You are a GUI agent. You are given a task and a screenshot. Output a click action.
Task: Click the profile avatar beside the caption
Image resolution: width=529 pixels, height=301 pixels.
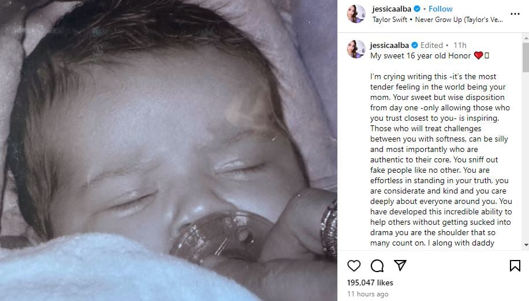[356, 49]
